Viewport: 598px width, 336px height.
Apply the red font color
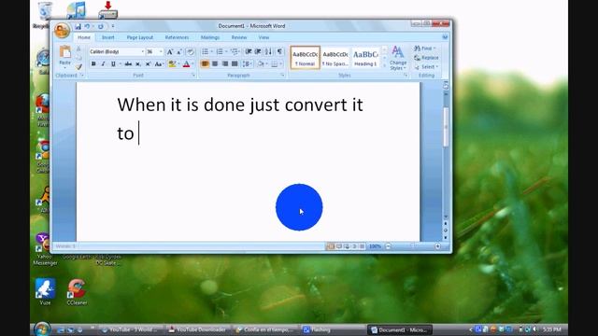[186, 64]
